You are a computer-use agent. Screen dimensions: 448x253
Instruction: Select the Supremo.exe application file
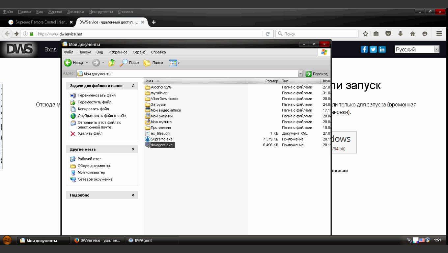pyautogui.click(x=159, y=139)
